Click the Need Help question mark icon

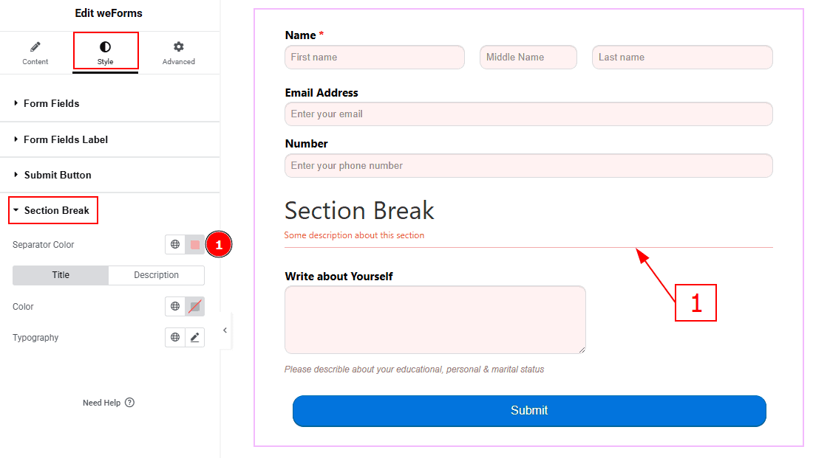[129, 403]
